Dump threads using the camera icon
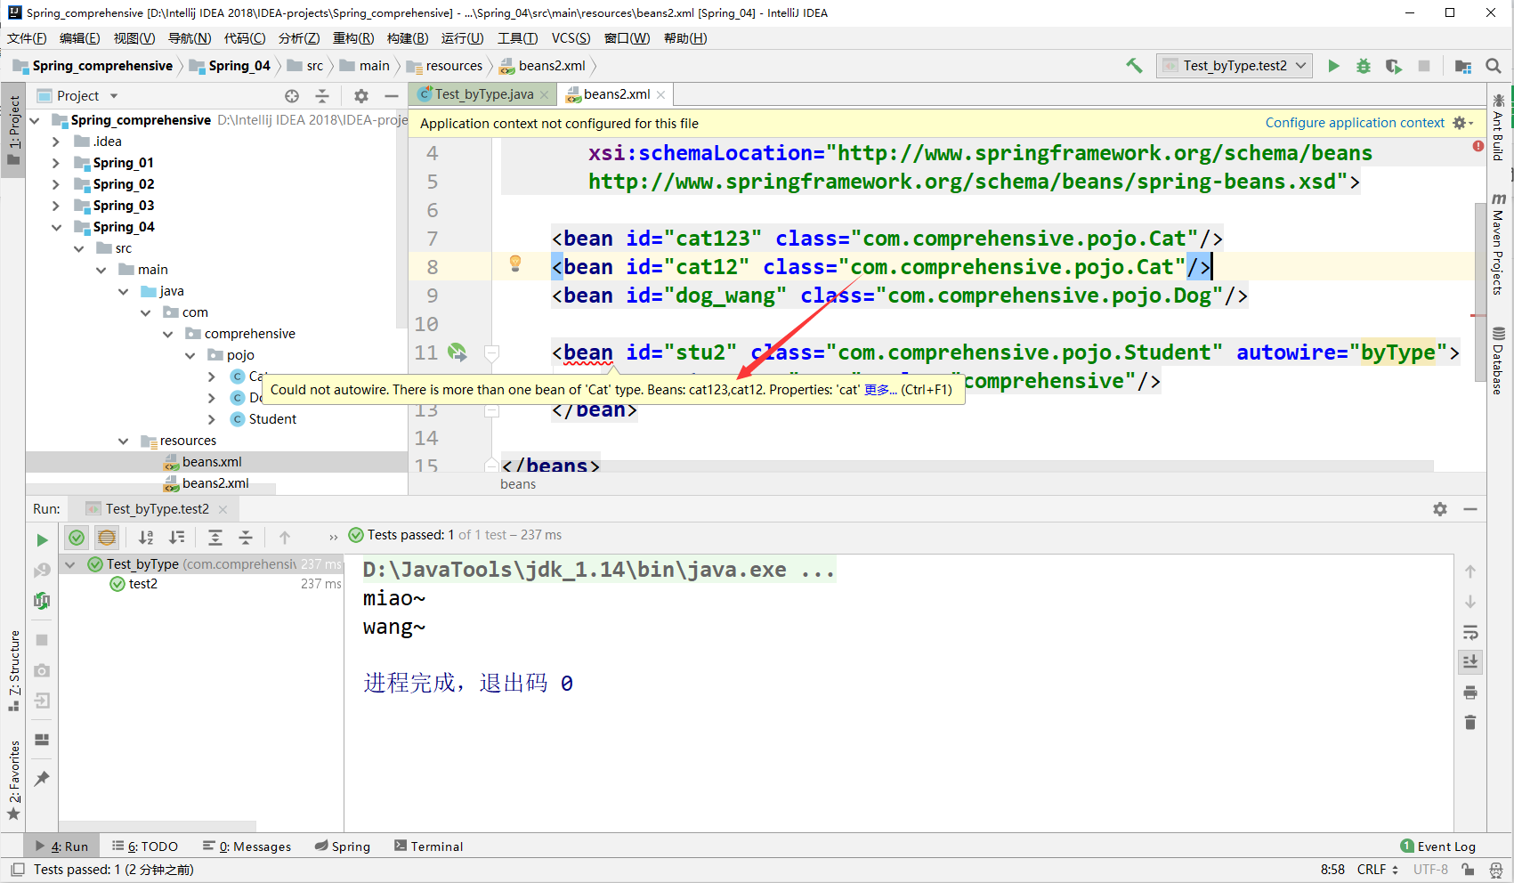The width and height of the screenshot is (1514, 883). tap(42, 670)
